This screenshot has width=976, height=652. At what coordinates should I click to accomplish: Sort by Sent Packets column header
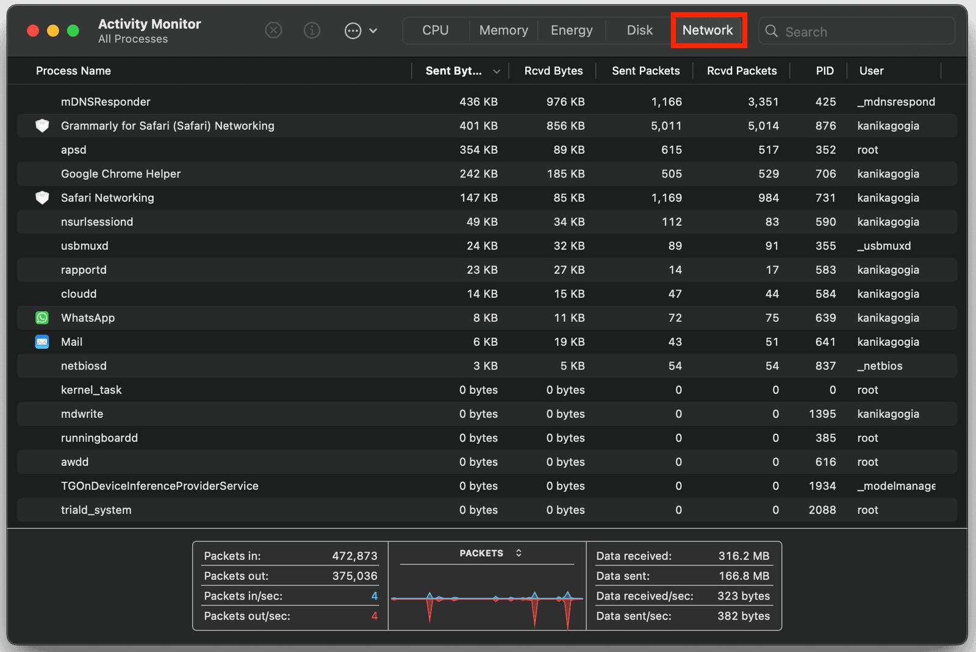coord(645,71)
